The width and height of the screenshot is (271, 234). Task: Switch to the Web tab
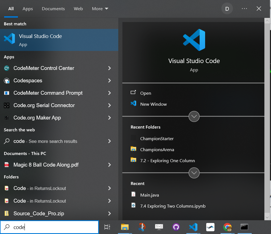coord(78,9)
